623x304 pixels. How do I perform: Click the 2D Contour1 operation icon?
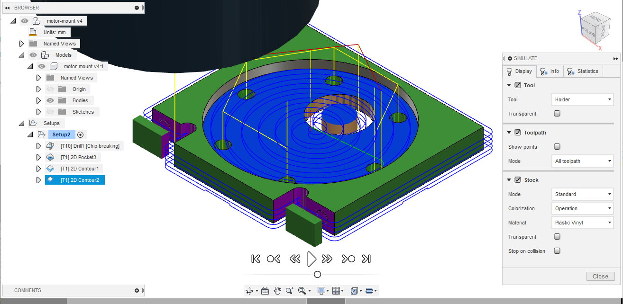tap(50, 168)
